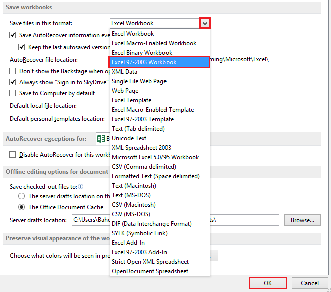
Task: Enable Disable AutoRecover for this workbook
Action: click(x=12, y=155)
